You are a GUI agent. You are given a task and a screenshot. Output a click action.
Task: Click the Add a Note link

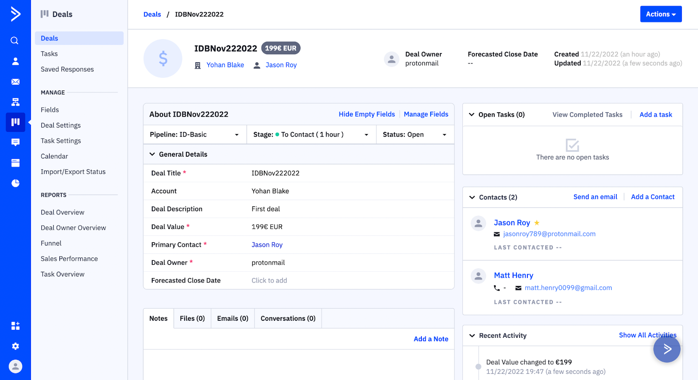pos(431,339)
